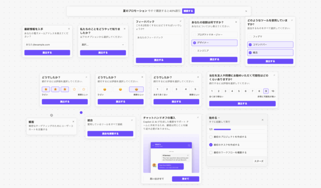
Task: Close the 最新情報を入手 card
Action: [x=69, y=29]
